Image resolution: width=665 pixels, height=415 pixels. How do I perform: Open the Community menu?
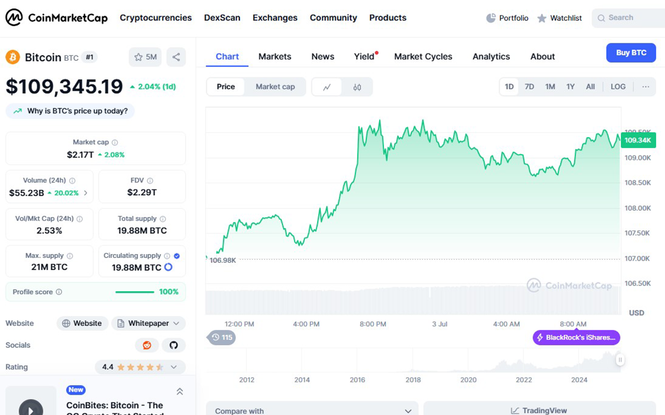(x=334, y=18)
